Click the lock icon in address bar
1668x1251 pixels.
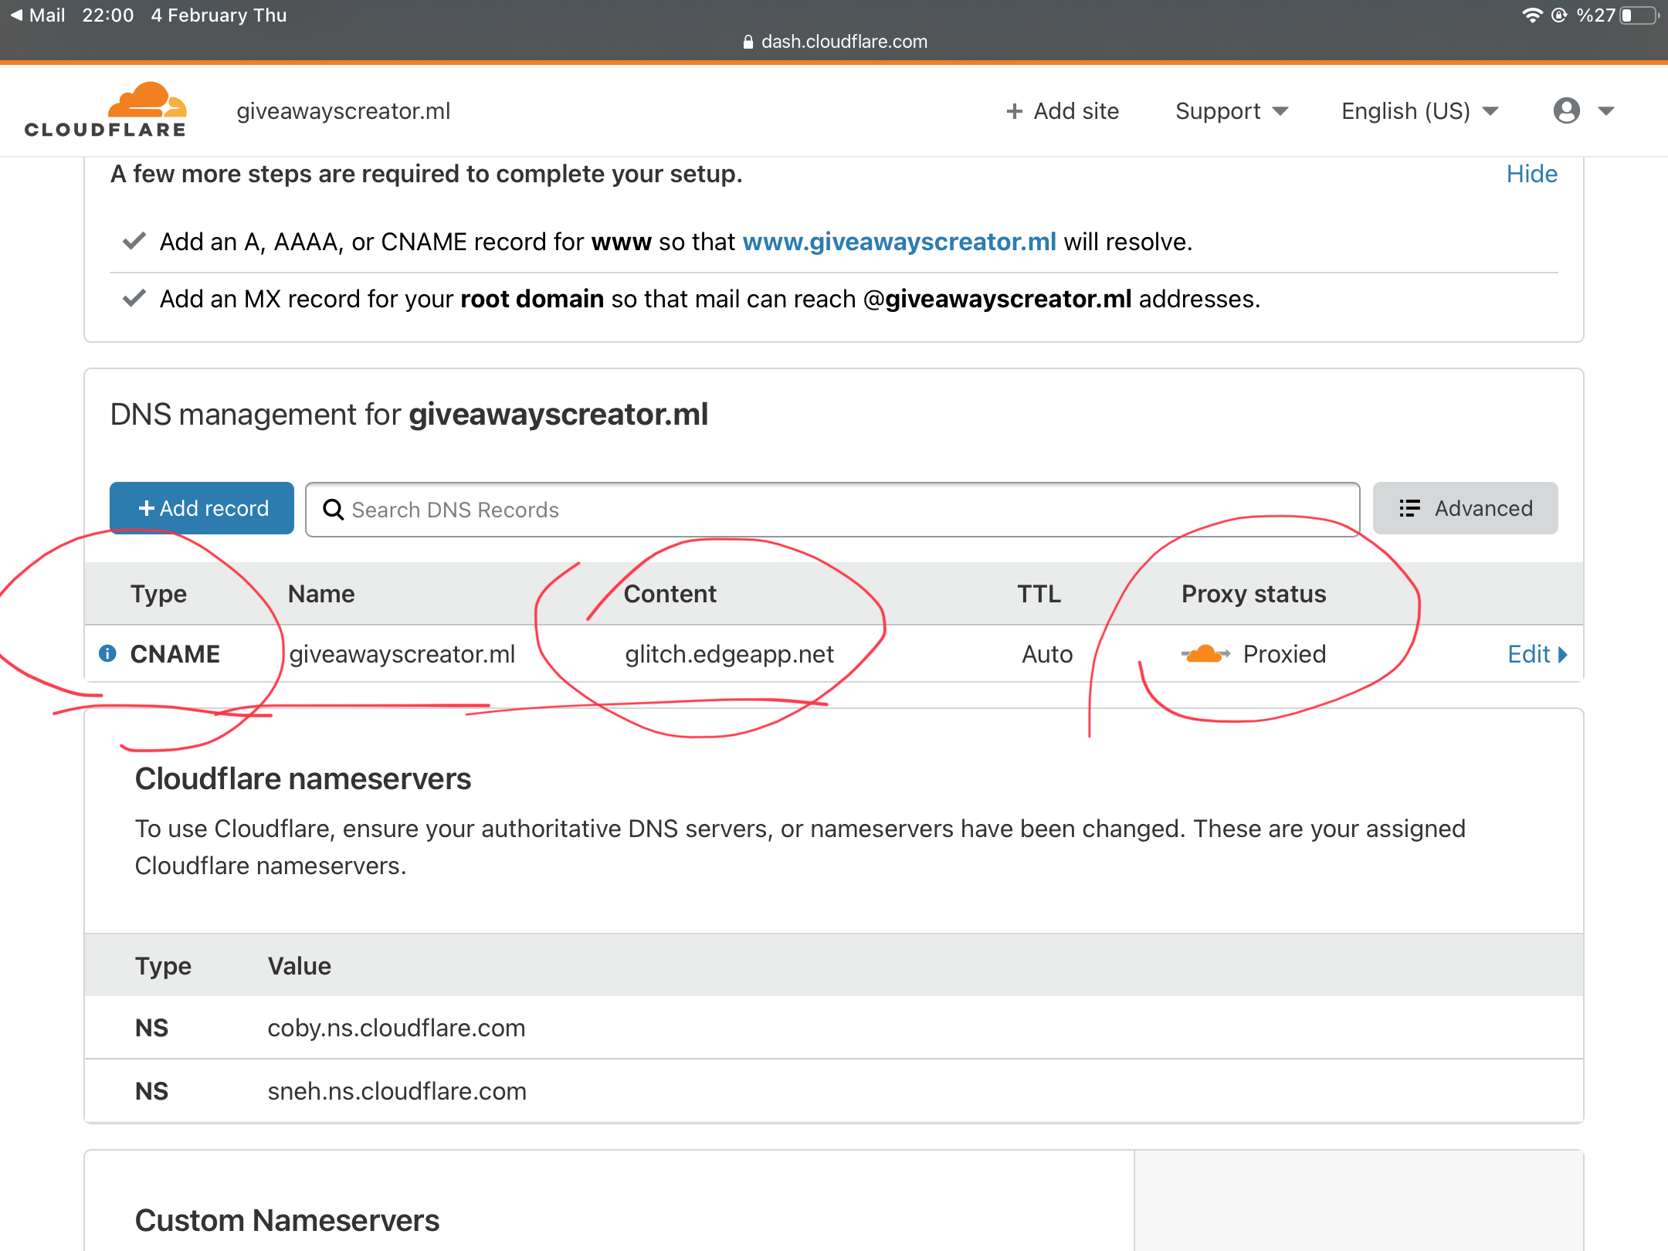(748, 42)
